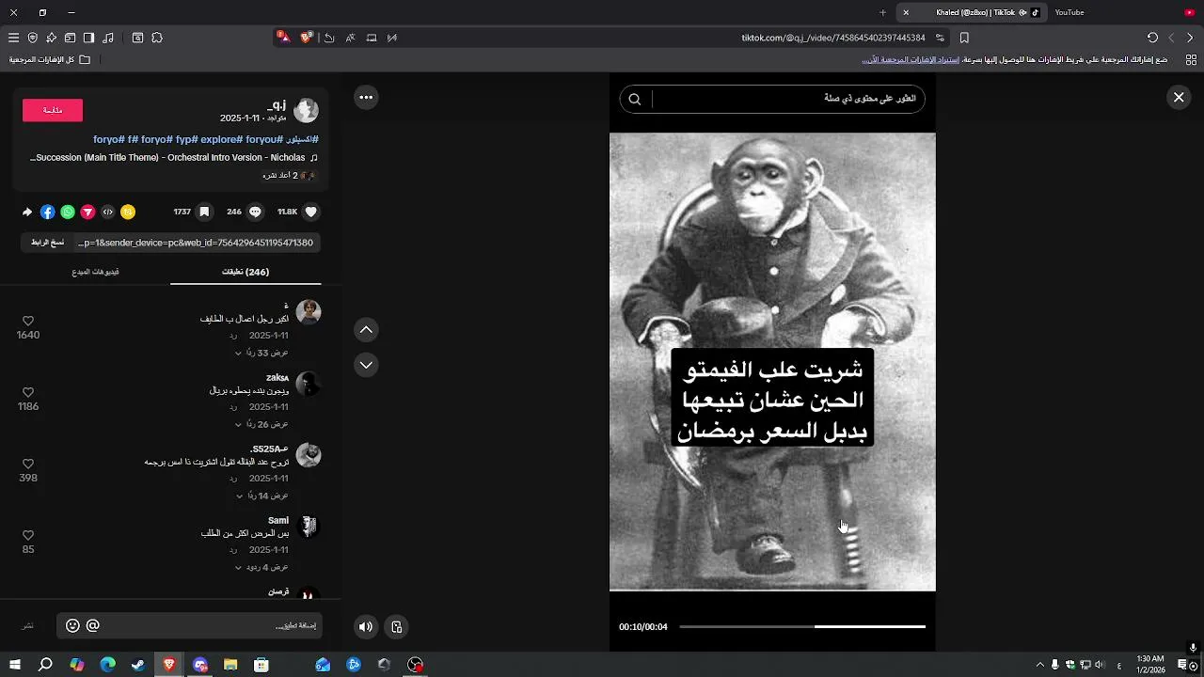This screenshot has width=1204, height=677.
Task: Open the #explore hashtag link
Action: [x=220, y=139]
